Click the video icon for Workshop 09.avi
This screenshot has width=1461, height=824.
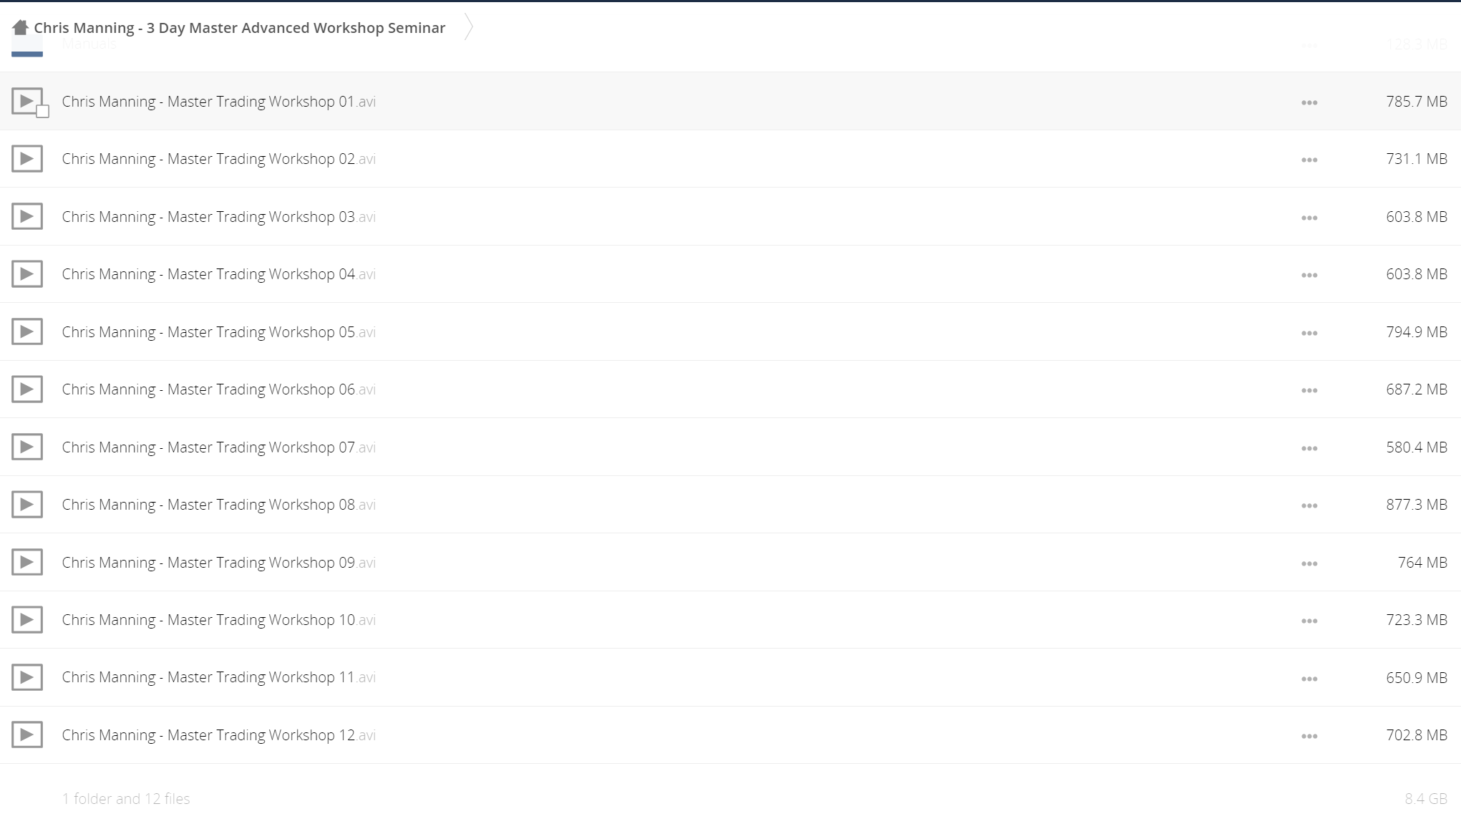pos(27,562)
